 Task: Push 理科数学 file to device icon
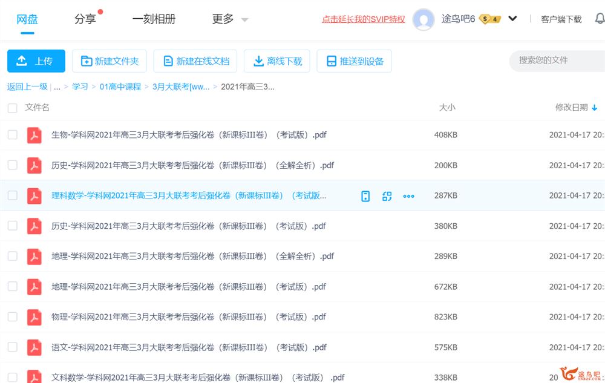[x=365, y=196]
